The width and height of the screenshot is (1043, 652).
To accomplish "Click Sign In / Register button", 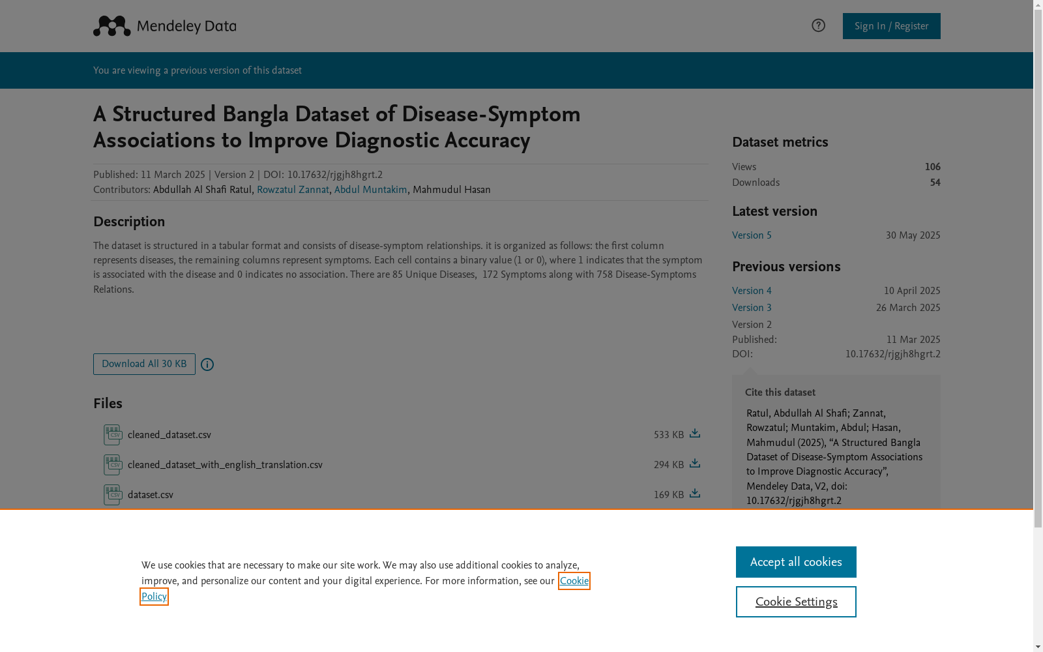I will (891, 26).
